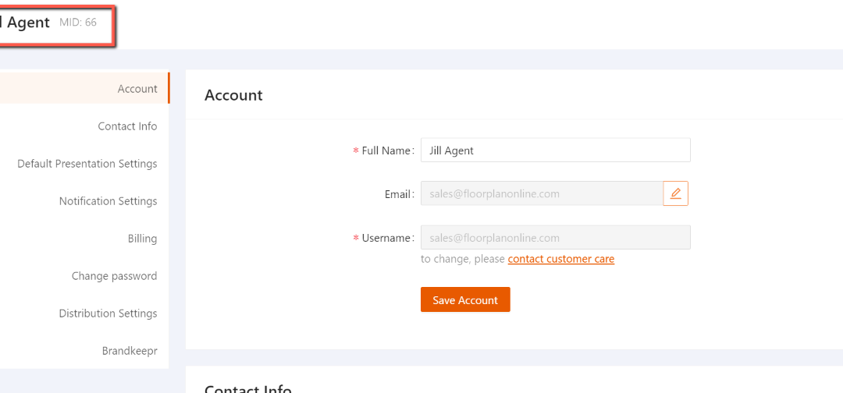Click the Agent name in header
Screen dimensions: 843x393
click(x=27, y=23)
